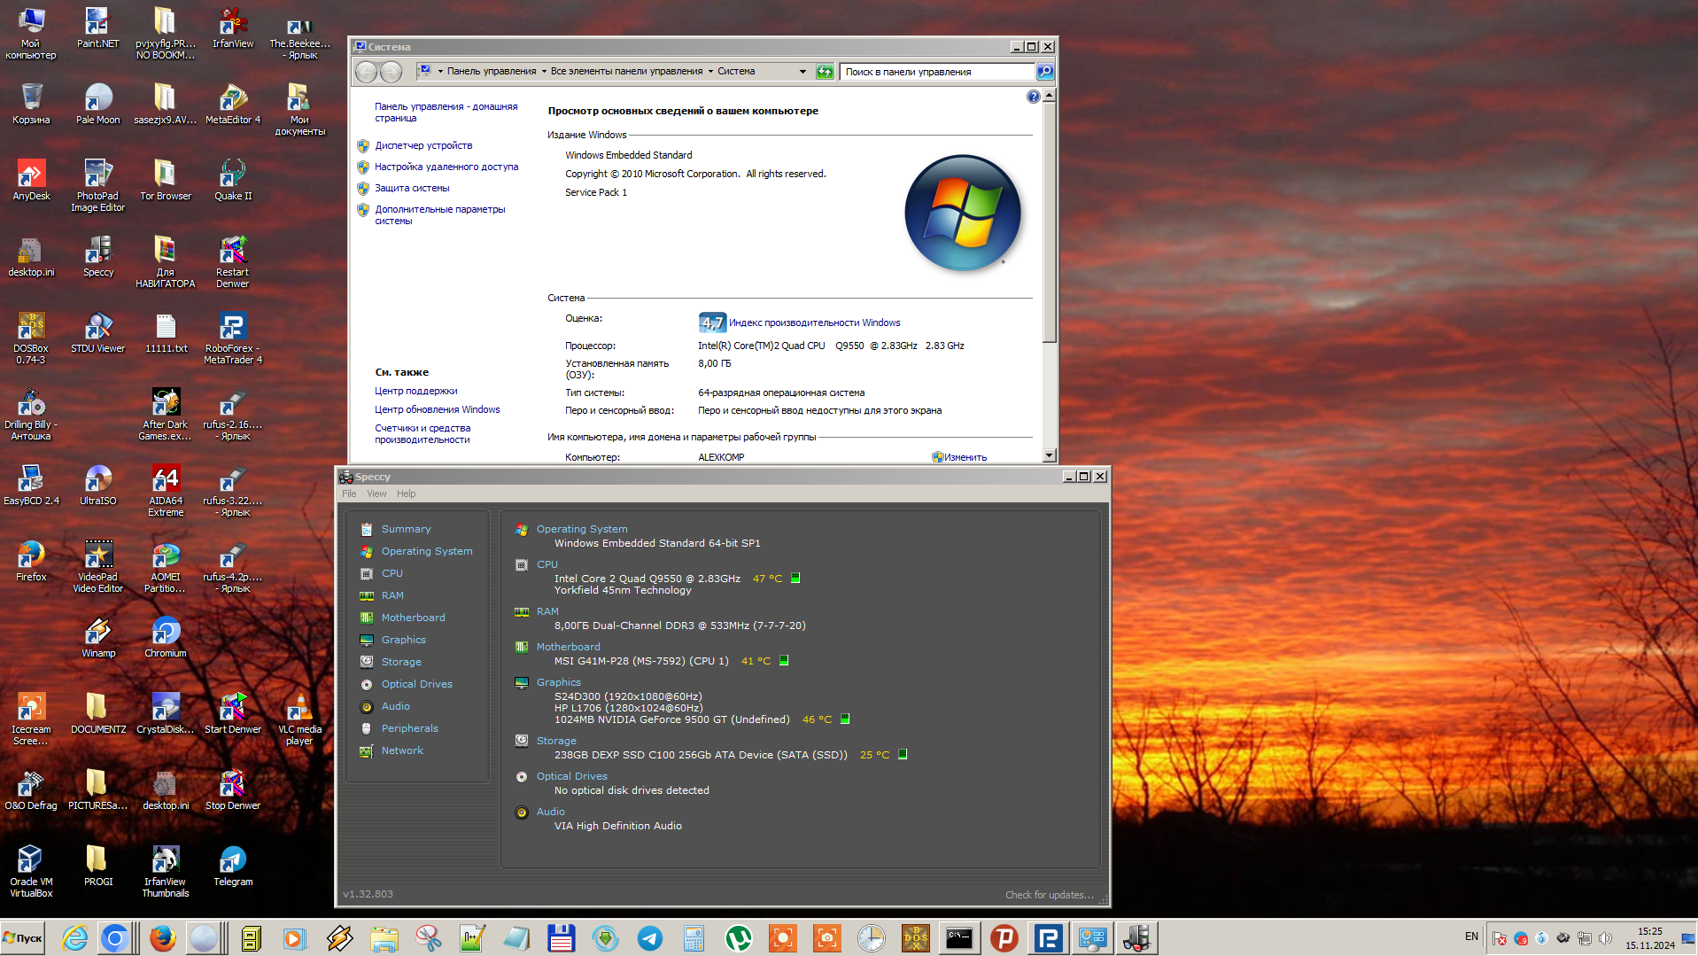Screen dimensions: 1698x956
Task: Click the Пуск start button
Action: pyautogui.click(x=23, y=938)
